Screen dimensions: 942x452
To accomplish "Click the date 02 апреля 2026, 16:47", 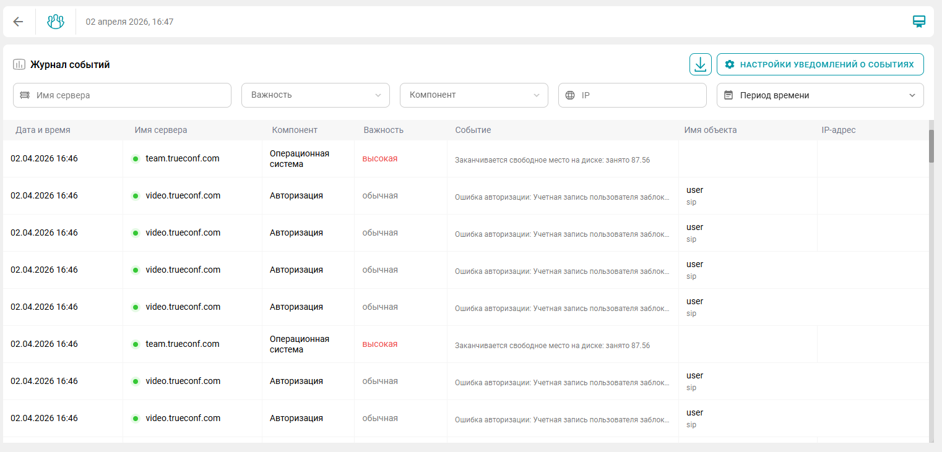I will [129, 22].
